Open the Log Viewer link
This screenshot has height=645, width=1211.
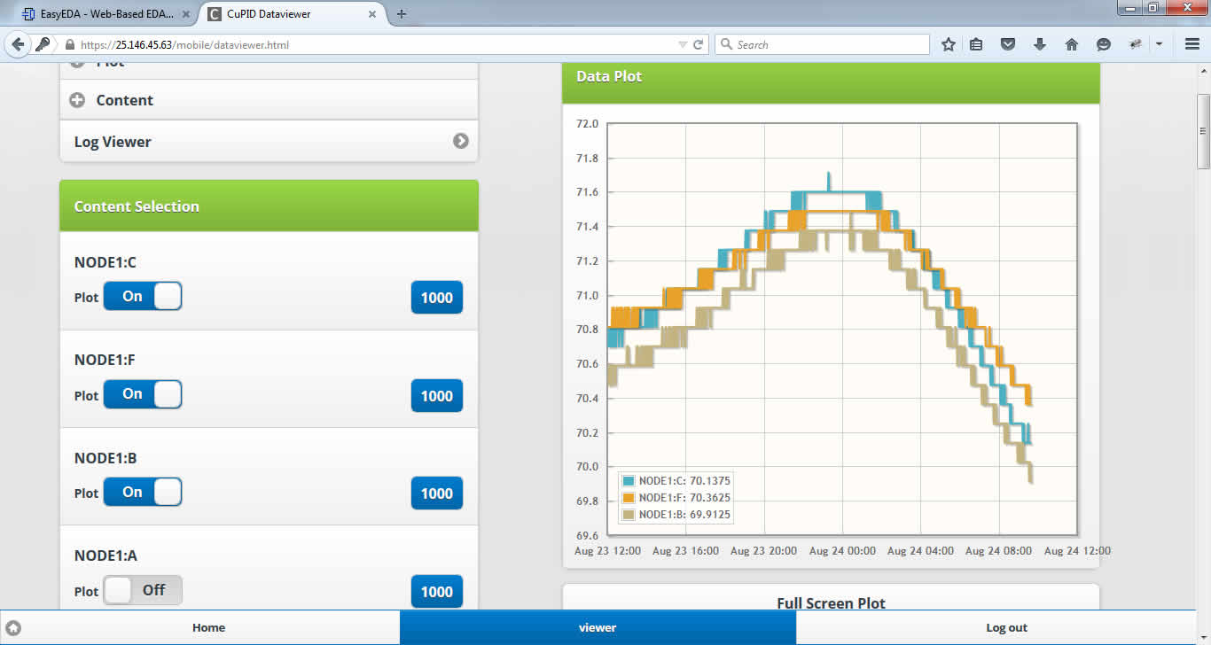pos(269,142)
